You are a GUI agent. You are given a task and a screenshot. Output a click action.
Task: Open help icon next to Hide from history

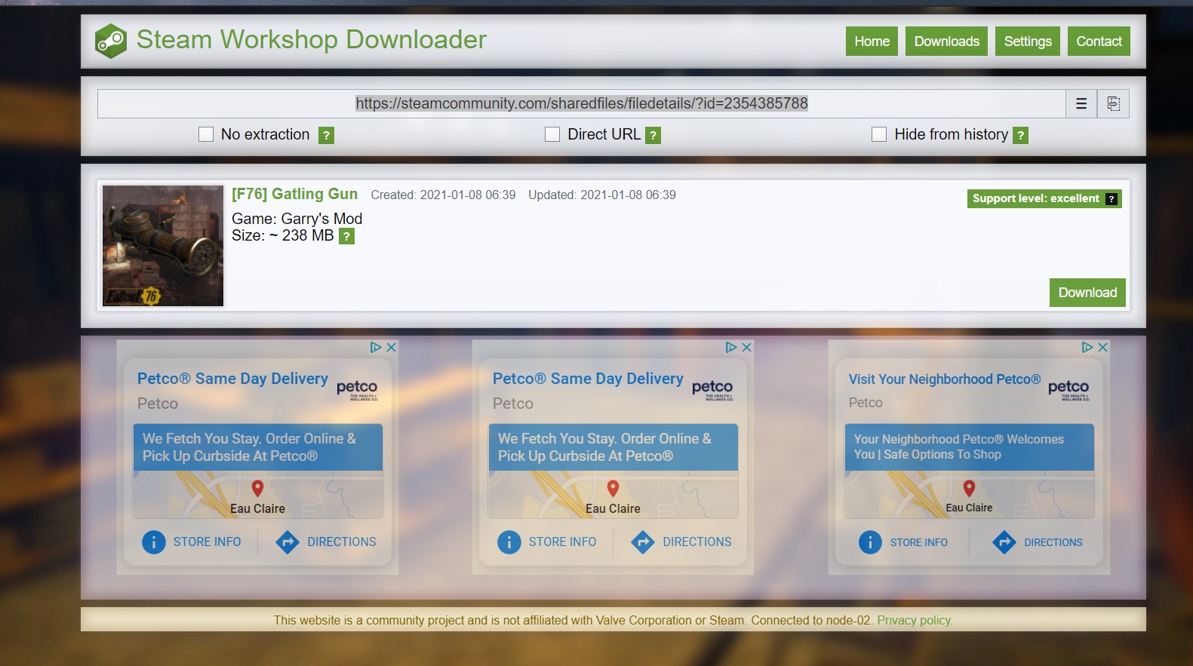[x=1021, y=135]
